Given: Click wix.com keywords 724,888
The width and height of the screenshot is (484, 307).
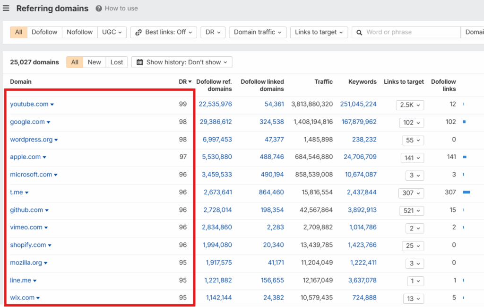Looking at the screenshot, I should pyautogui.click(x=364, y=298).
